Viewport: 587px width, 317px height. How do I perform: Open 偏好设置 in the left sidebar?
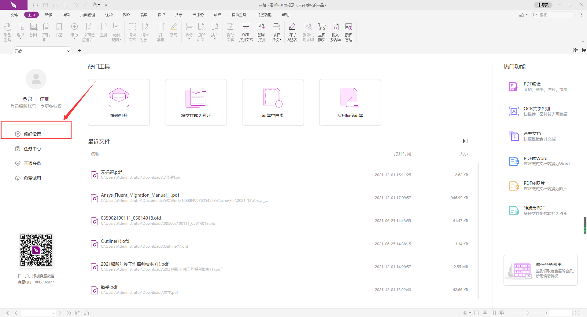(x=32, y=134)
